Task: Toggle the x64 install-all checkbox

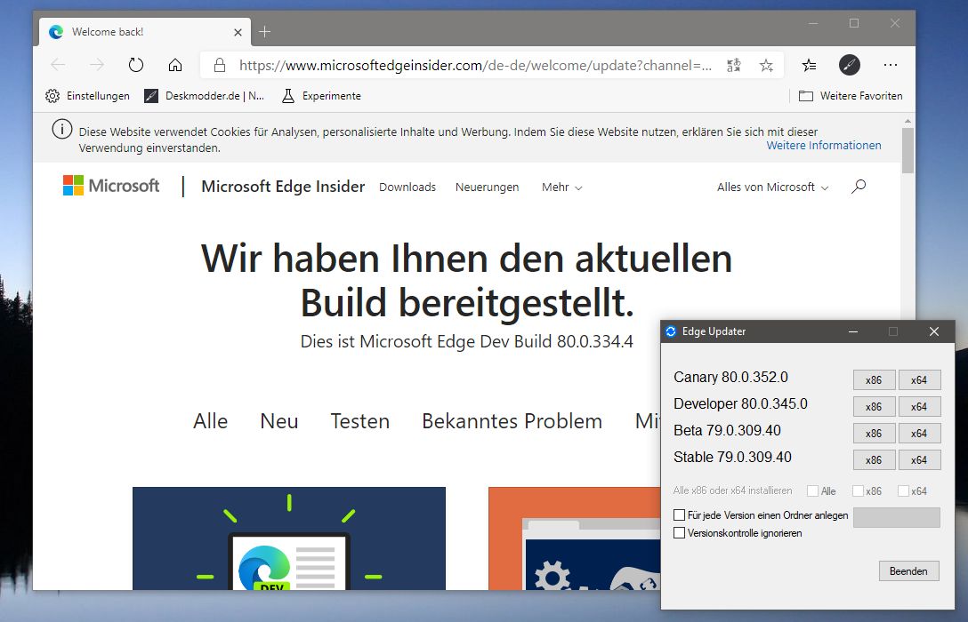Action: 904,490
